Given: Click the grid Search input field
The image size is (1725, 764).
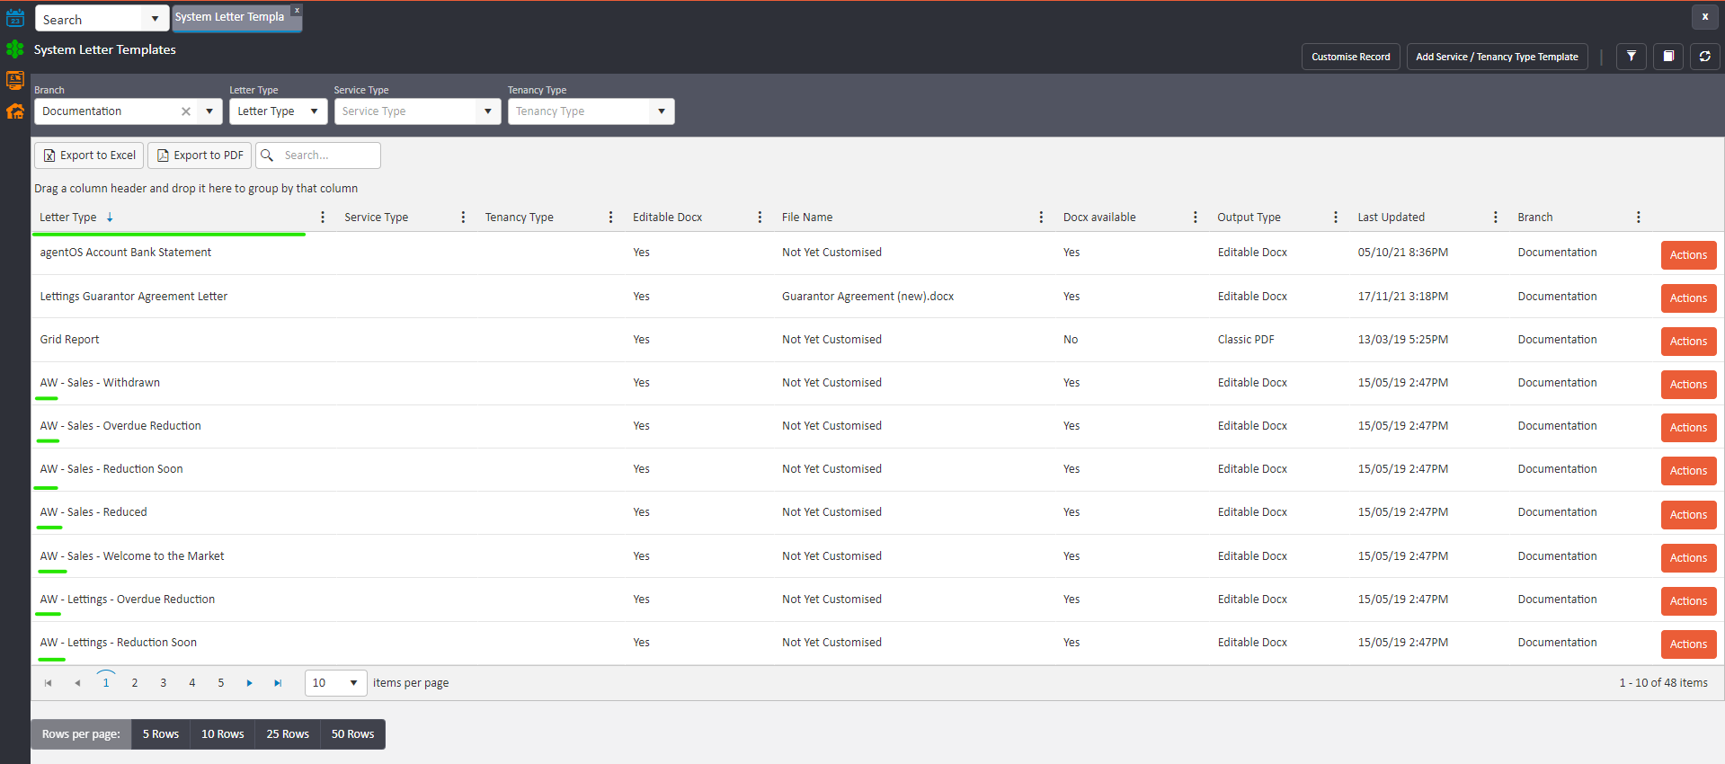Looking at the screenshot, I should click(328, 155).
